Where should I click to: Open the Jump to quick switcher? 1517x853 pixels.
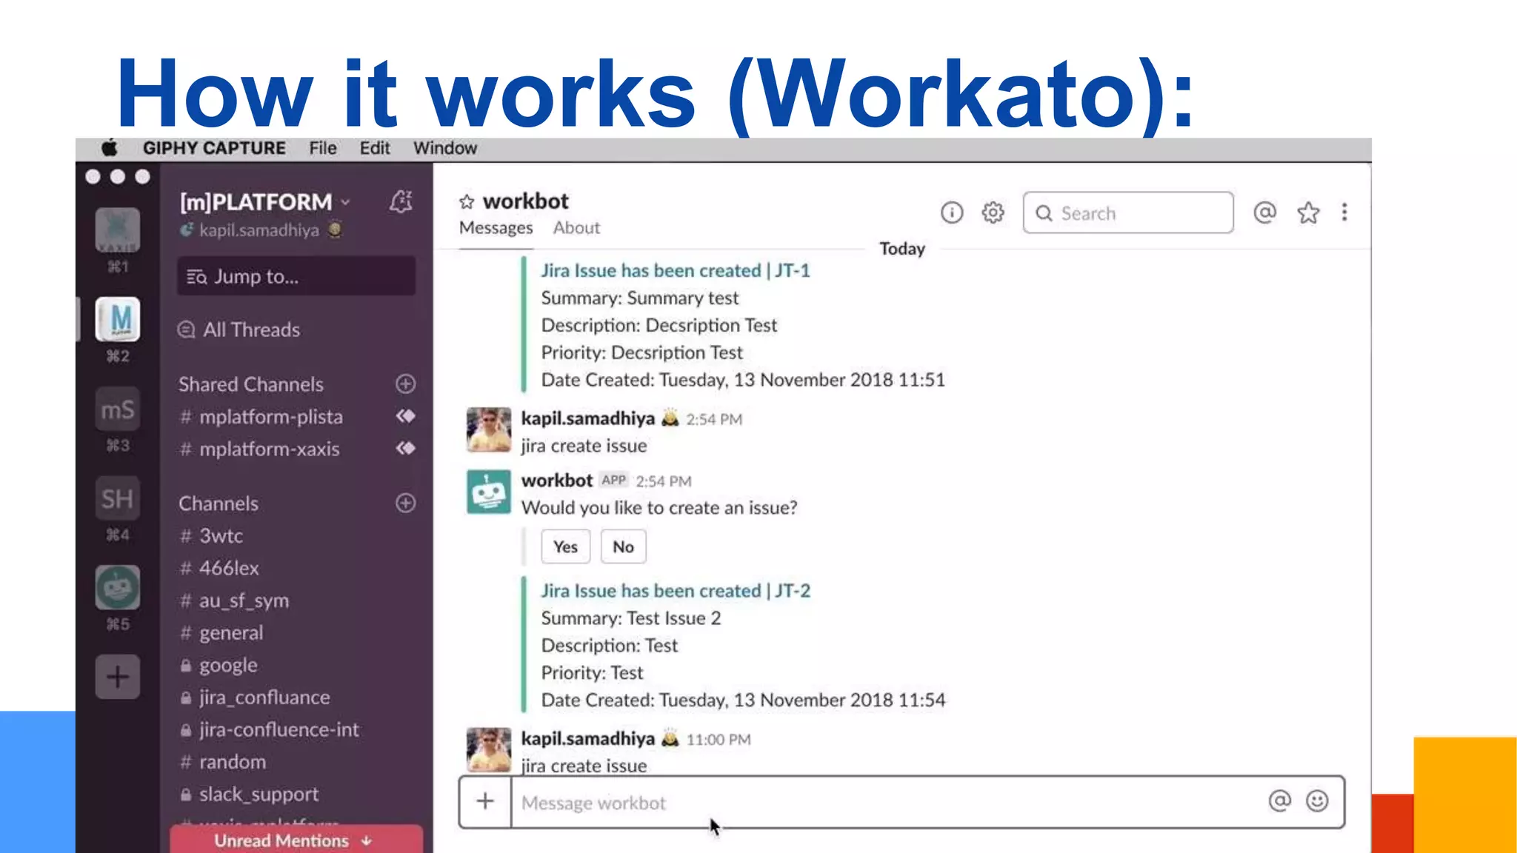coord(296,276)
